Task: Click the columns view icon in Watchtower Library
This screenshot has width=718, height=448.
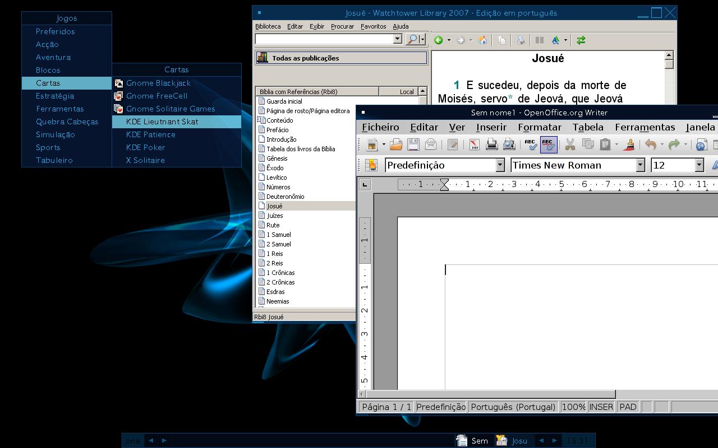Action: 540,40
